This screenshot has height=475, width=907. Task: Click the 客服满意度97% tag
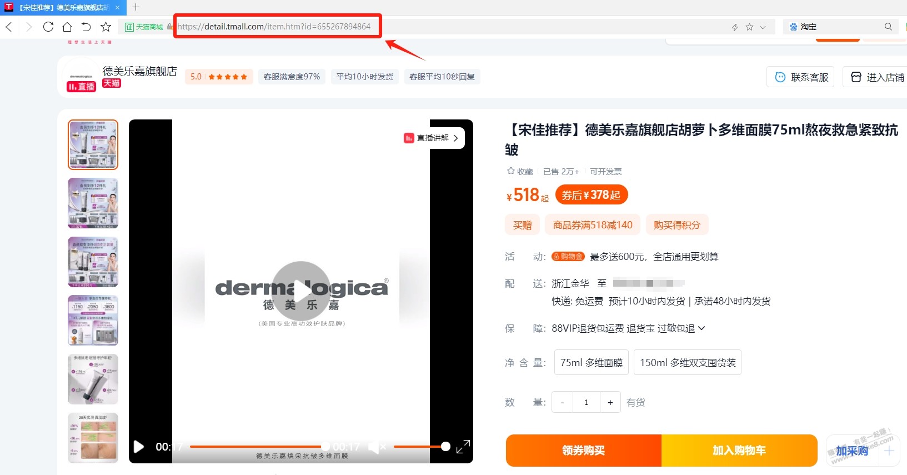[x=292, y=77]
